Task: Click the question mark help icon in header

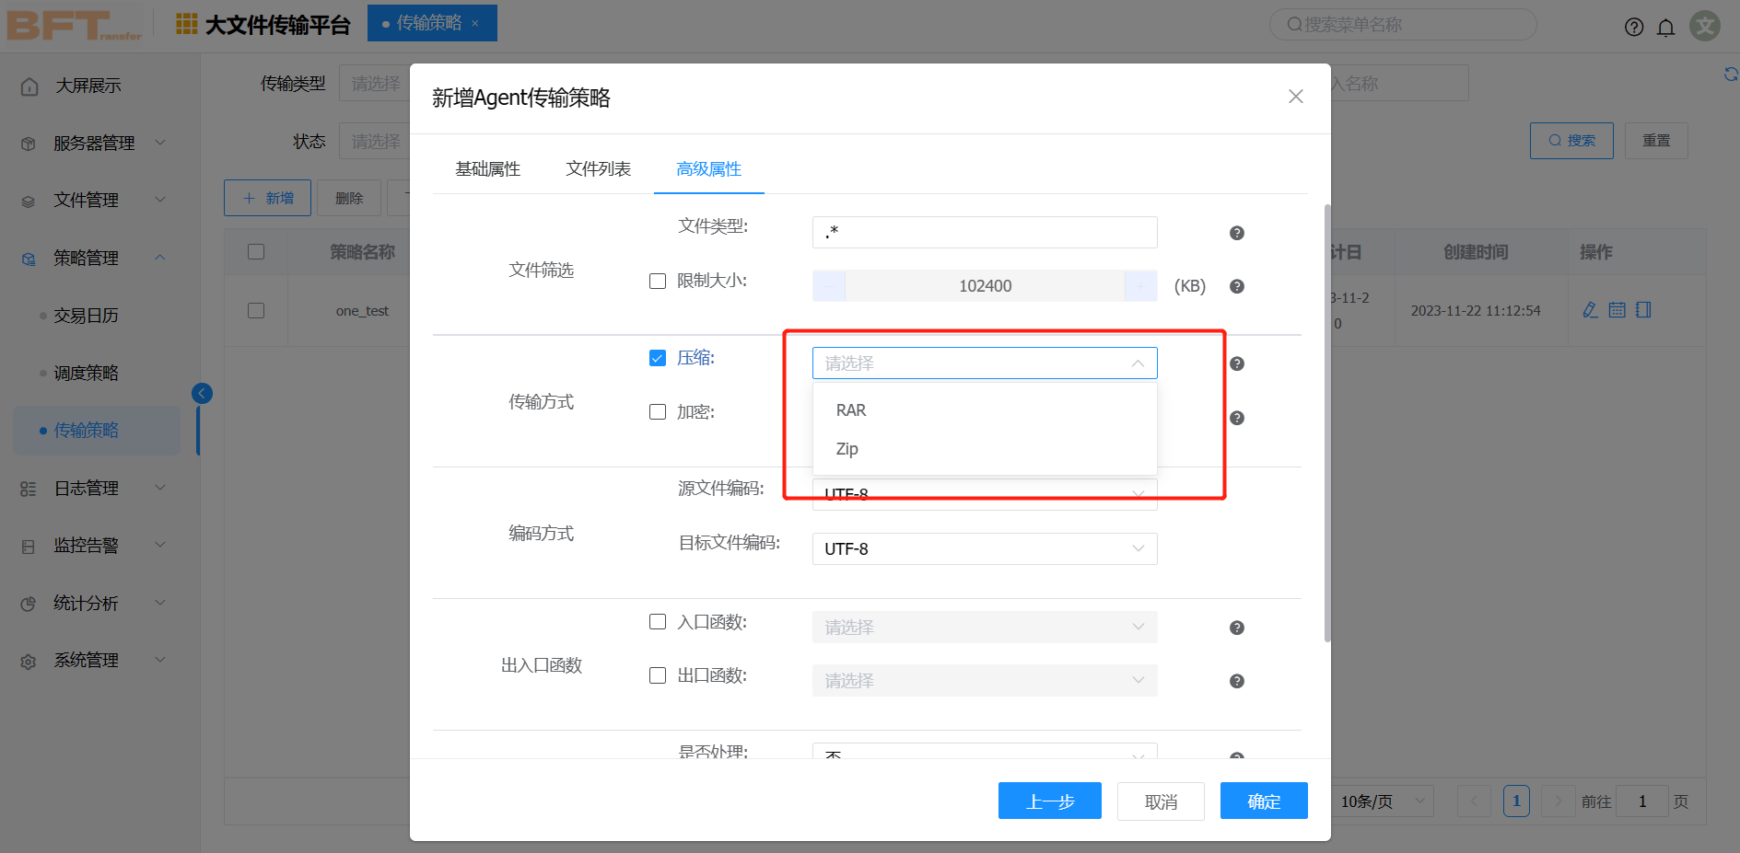Action: point(1633,27)
